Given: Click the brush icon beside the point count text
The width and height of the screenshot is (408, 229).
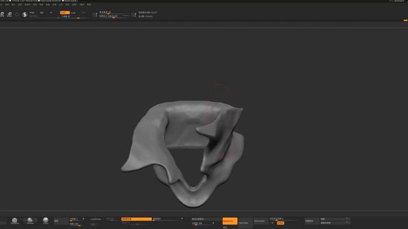Looking at the screenshot, I should click(134, 14).
